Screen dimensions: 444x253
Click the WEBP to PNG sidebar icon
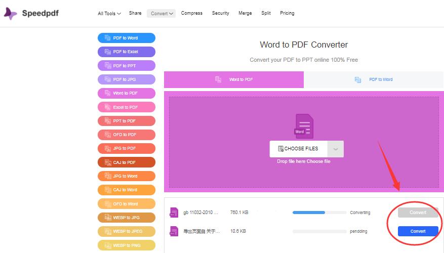[108, 245]
